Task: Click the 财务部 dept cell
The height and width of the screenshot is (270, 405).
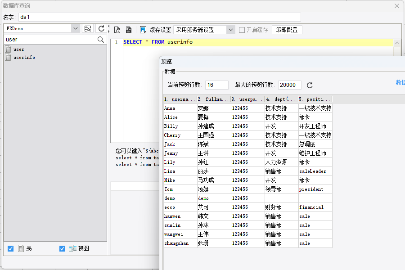Action: click(x=281, y=207)
